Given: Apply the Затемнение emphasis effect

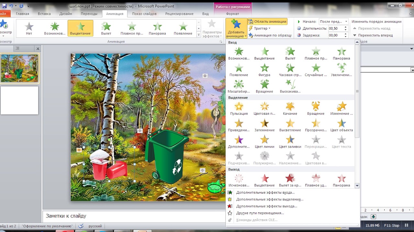Looking at the screenshot, I should tap(264, 125).
